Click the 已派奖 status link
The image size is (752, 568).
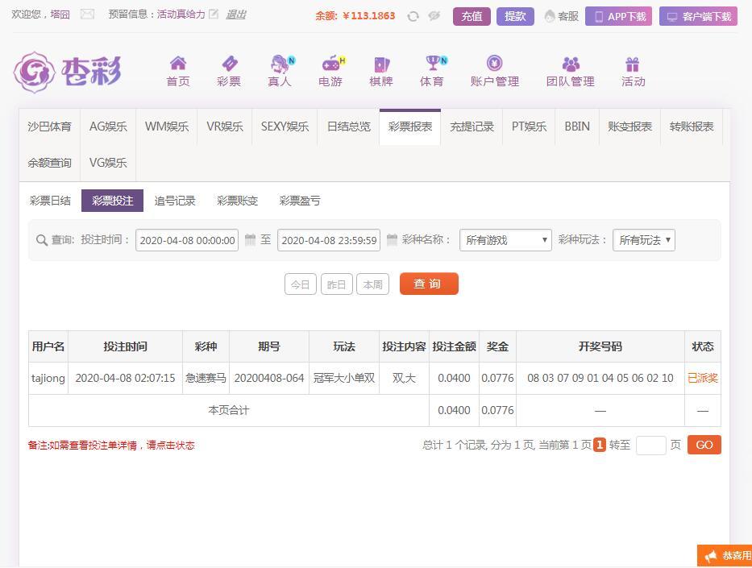coord(702,378)
